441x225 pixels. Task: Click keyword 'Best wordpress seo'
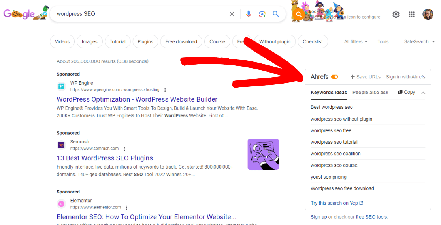coord(332,107)
